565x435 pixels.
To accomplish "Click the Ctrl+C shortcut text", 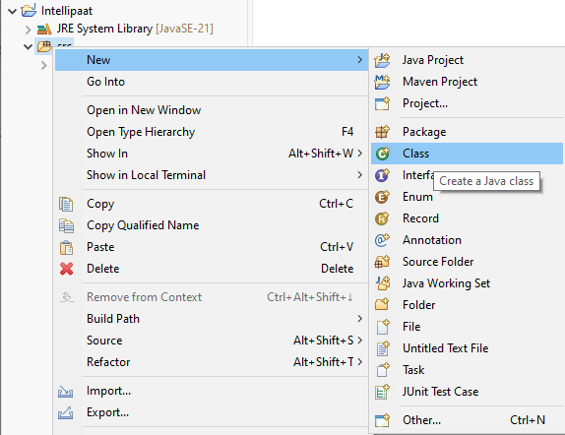I will tap(337, 204).
